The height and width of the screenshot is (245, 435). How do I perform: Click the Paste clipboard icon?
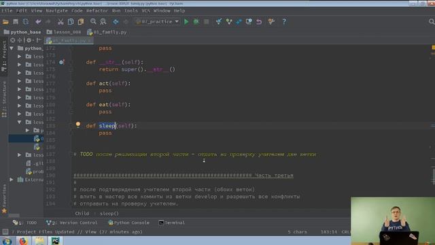pyautogui.click(x=81, y=22)
